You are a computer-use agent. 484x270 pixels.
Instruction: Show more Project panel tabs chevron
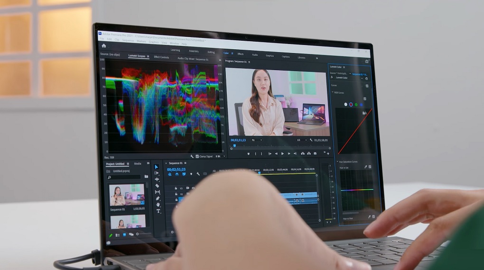click(x=148, y=163)
